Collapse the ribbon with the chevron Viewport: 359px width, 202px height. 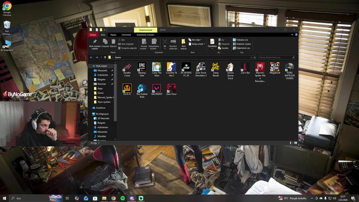point(292,35)
